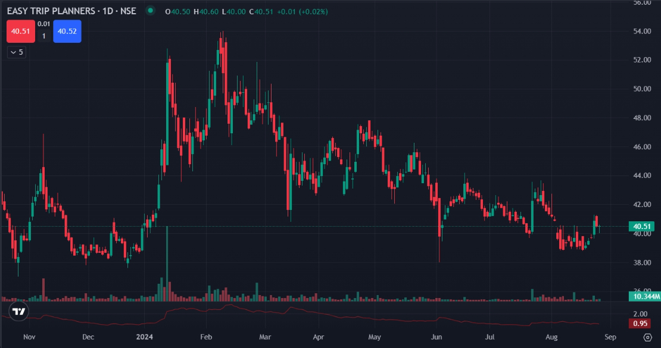Click the volume label 10.344M on price axis
The height and width of the screenshot is (348, 661).
644,297
